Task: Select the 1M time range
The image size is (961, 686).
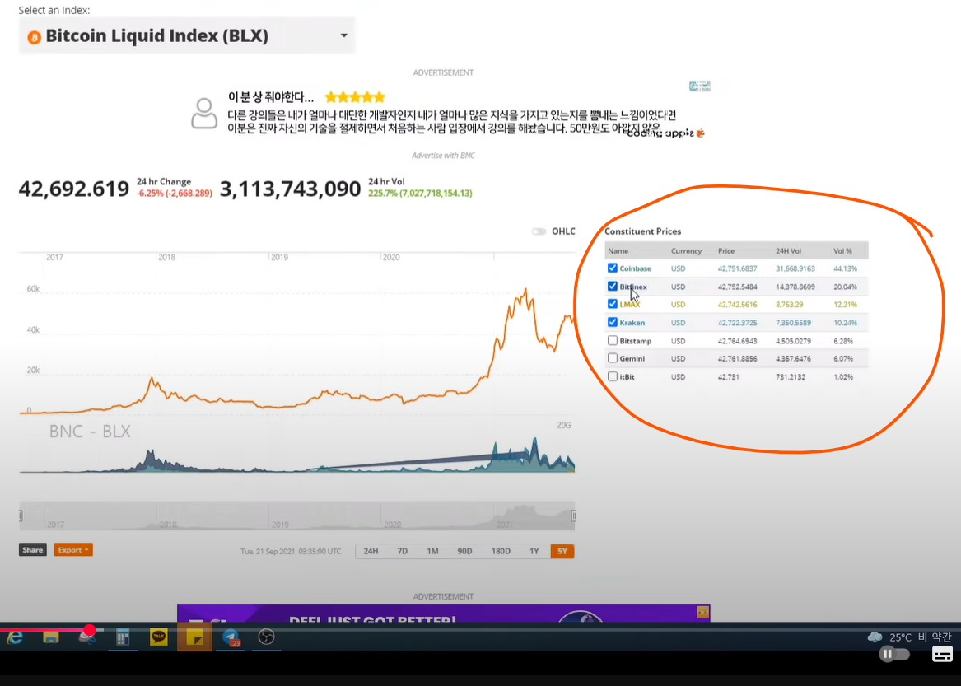Action: point(432,551)
